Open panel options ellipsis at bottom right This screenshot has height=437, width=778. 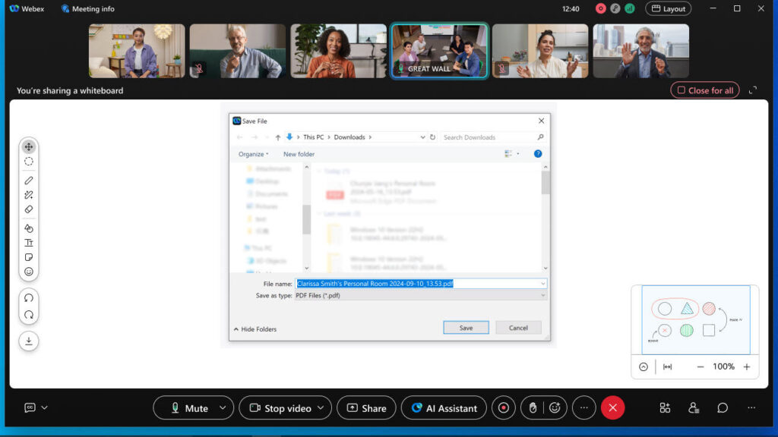pyautogui.click(x=751, y=407)
